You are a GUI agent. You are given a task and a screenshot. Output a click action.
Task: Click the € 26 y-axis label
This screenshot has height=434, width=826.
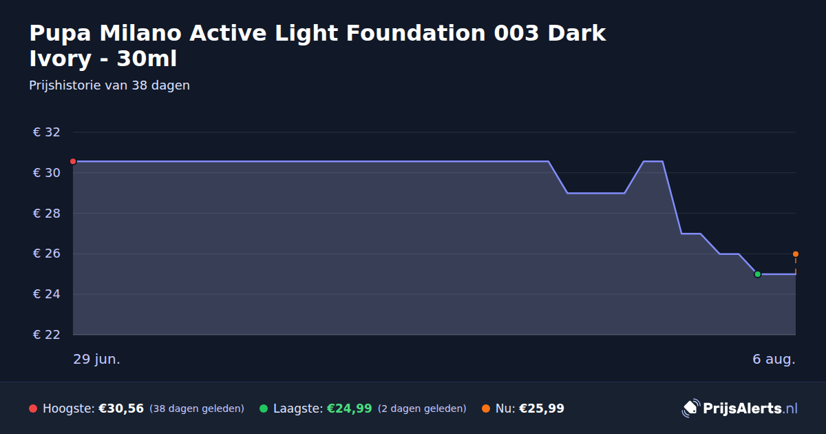click(47, 254)
